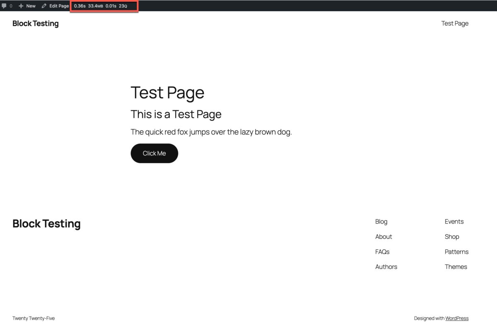The image size is (497, 331).
Task: Open the FAQs footer link
Action: point(382,252)
